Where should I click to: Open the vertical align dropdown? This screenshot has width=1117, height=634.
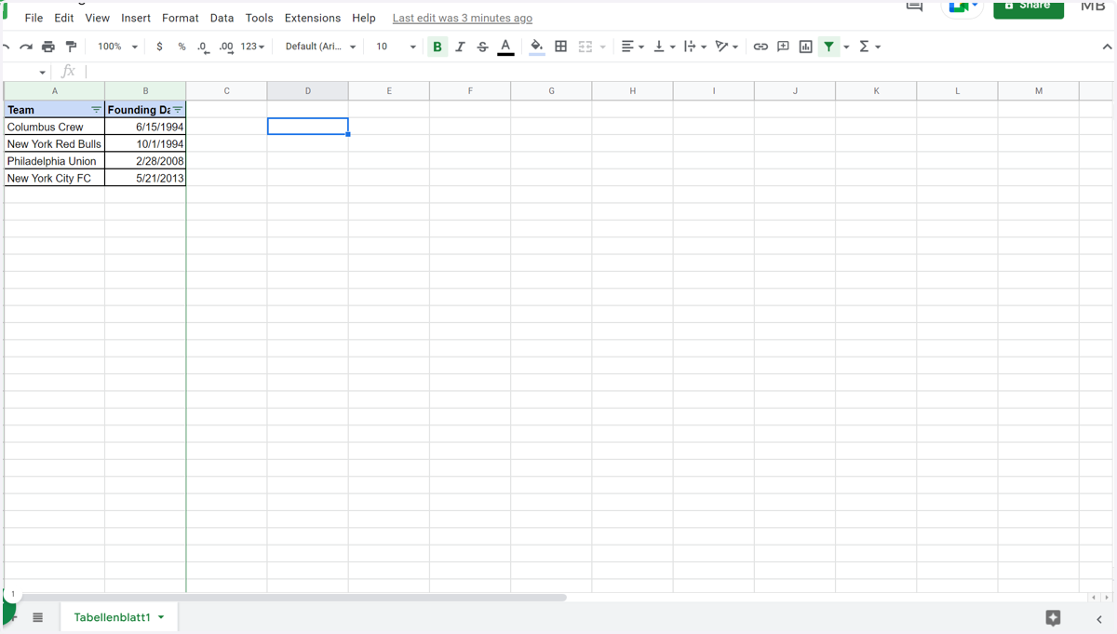tap(664, 47)
